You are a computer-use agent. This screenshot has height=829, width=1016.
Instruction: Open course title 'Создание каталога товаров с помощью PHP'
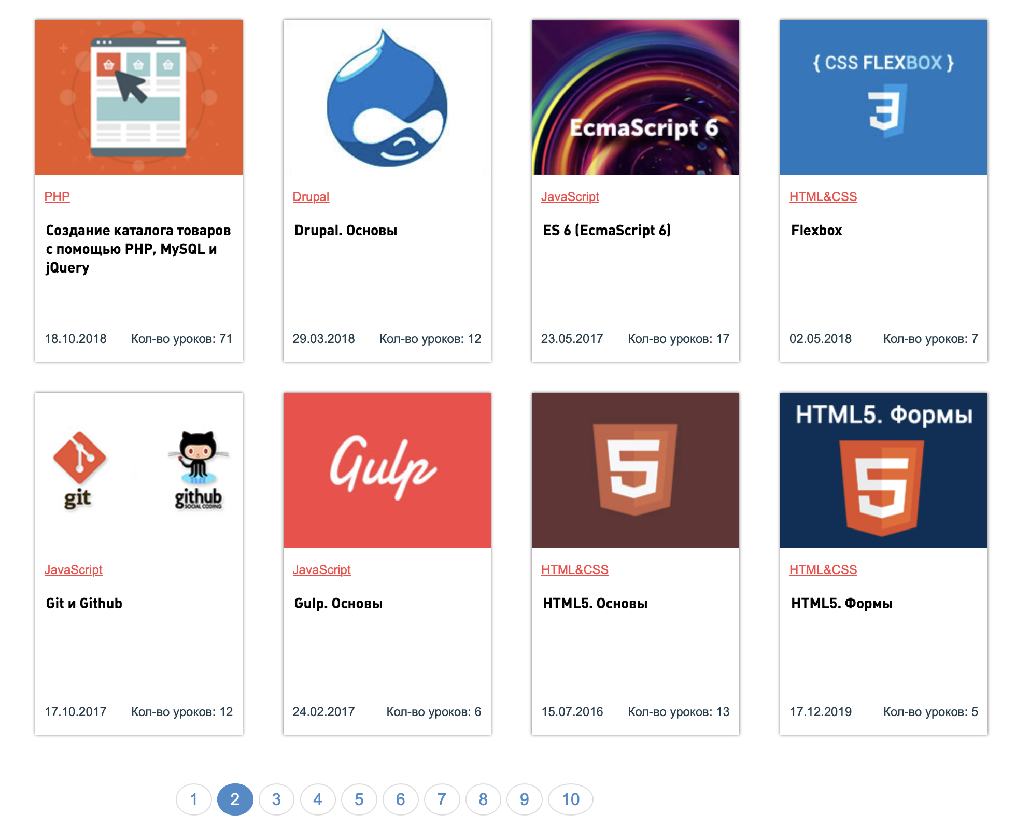(x=138, y=249)
